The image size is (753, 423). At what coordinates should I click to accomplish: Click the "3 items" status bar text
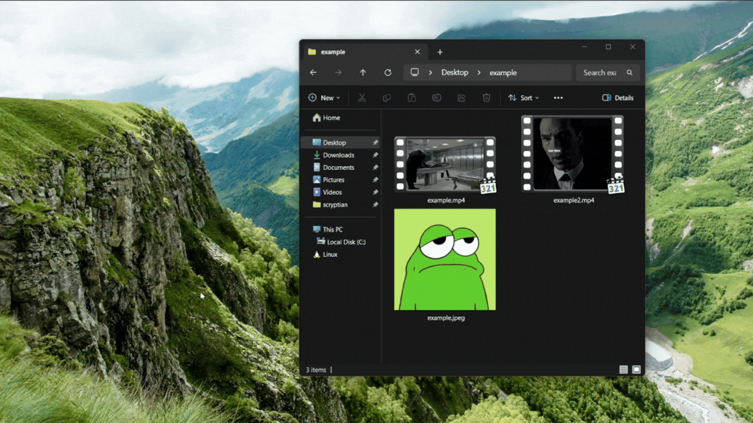click(316, 370)
